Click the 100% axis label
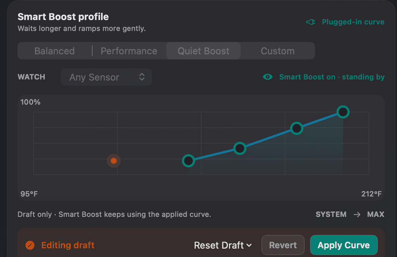Viewport: 397px width, 257px height. click(x=30, y=102)
